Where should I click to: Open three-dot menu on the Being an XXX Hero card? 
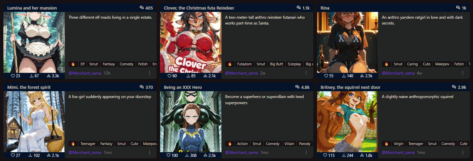306,152
